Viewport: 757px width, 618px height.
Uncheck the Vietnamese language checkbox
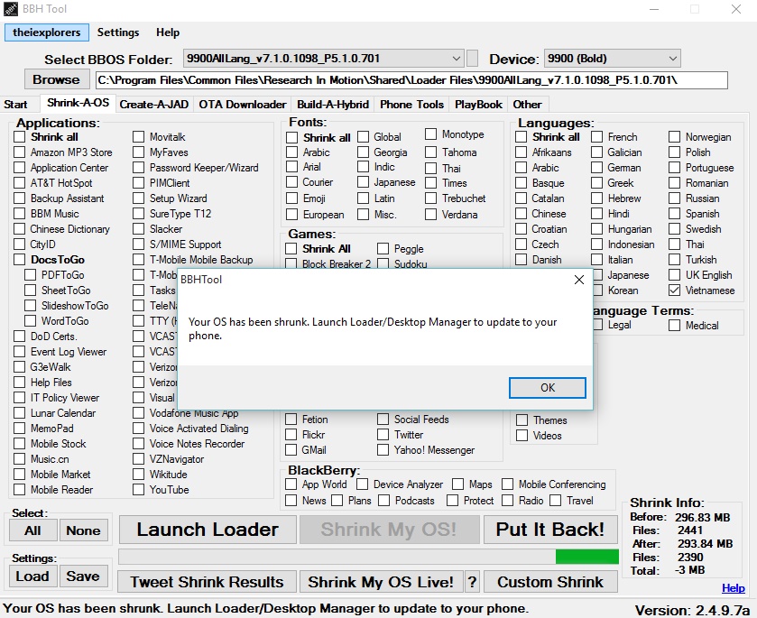click(x=675, y=291)
